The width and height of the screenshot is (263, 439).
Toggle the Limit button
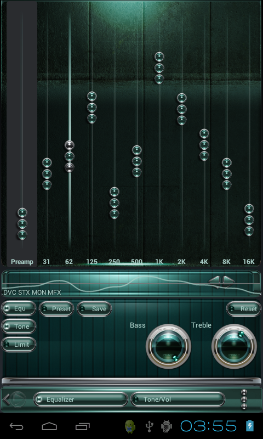[x=19, y=345]
